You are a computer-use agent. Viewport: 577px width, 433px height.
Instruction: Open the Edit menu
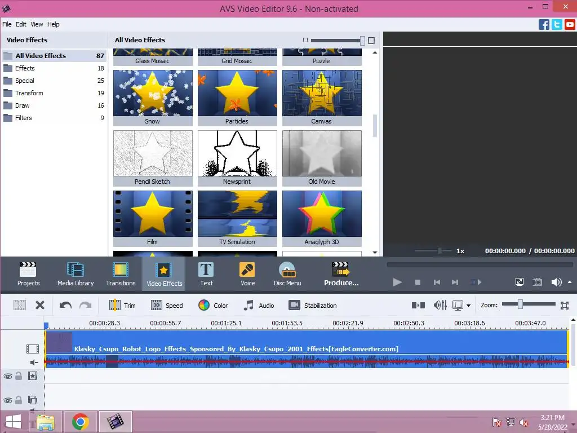(x=21, y=24)
